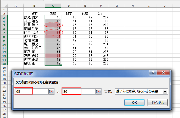Select column F header
Screen dimensions: 180x118
pos(101,5)
